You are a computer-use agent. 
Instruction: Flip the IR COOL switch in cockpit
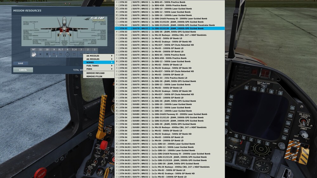click(303, 122)
